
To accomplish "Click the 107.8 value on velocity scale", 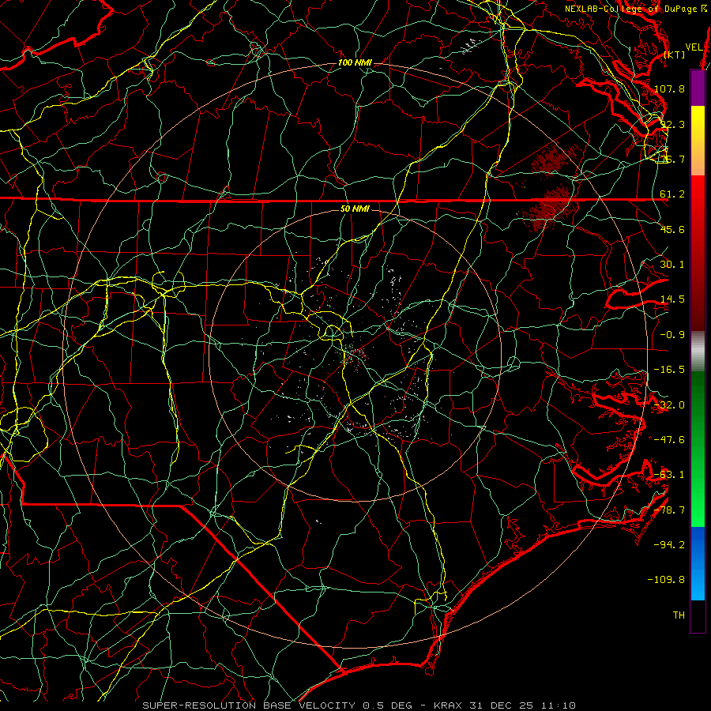I will 669,88.
